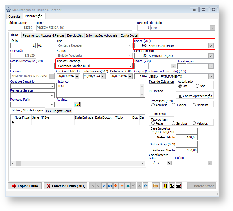The image size is (233, 211).
Task: Select Autorizado Não radio button
Action: coord(197,86)
